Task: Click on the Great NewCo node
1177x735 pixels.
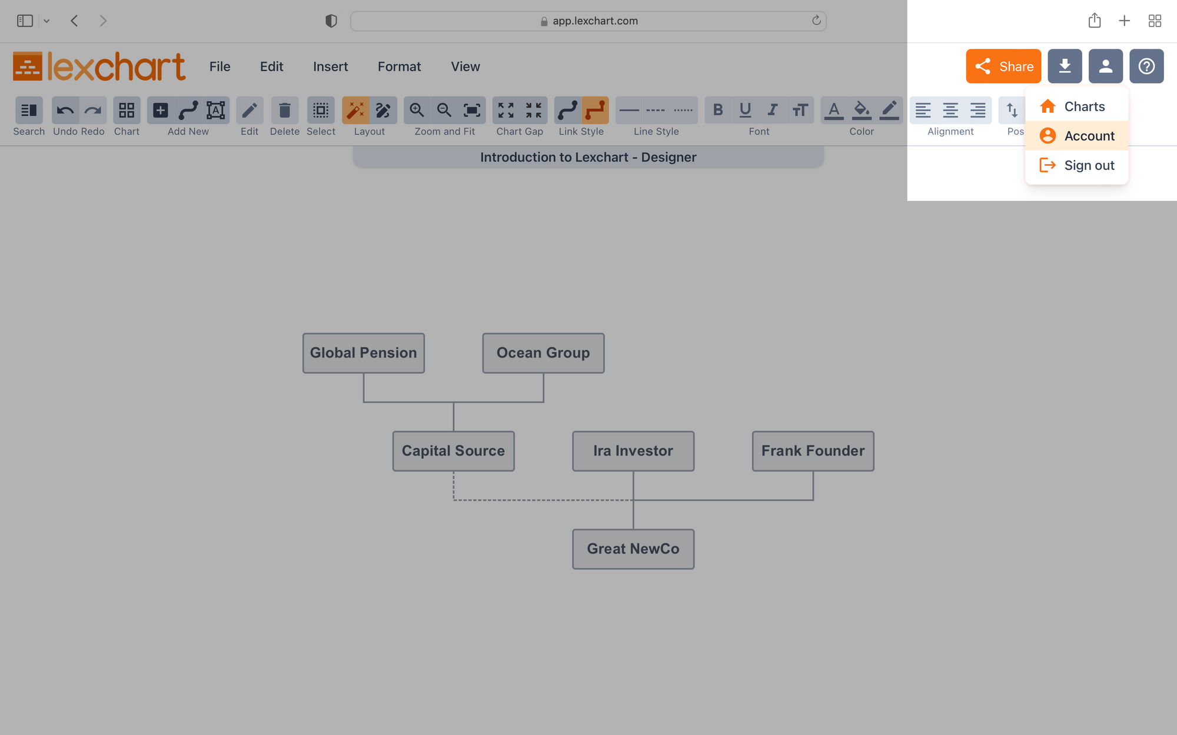Action: pyautogui.click(x=633, y=549)
